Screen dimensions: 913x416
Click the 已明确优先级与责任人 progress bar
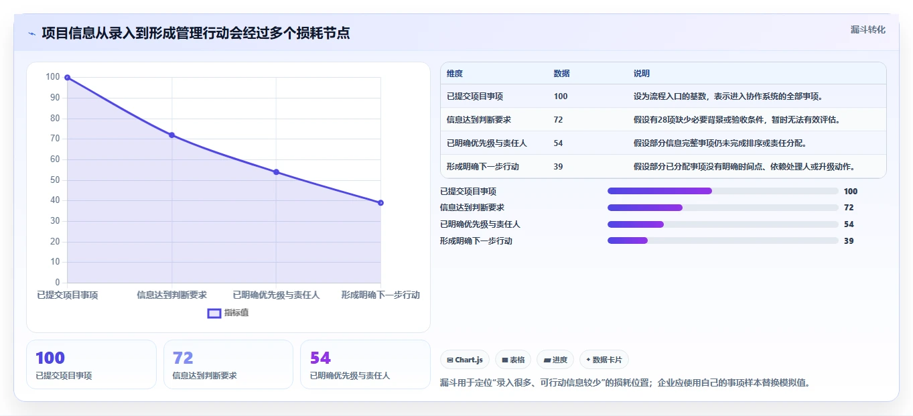[723, 224]
